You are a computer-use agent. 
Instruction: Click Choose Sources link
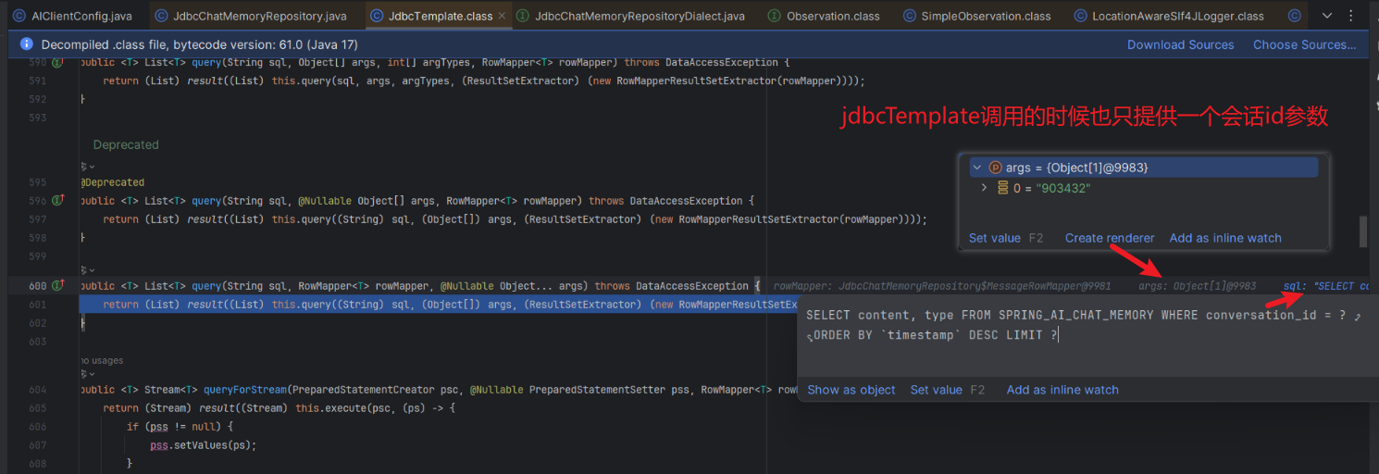(1304, 44)
